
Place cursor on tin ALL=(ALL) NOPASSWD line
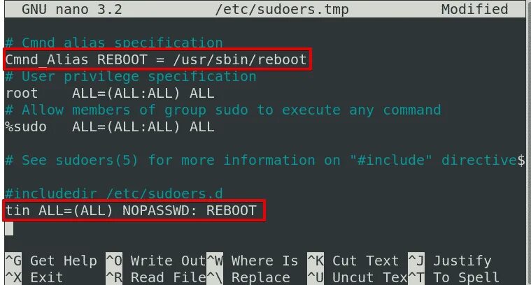131,211
